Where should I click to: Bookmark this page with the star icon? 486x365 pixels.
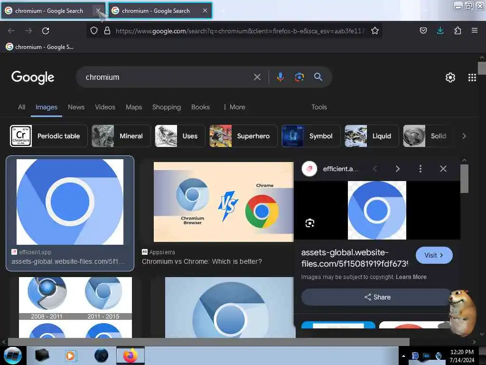[375, 30]
